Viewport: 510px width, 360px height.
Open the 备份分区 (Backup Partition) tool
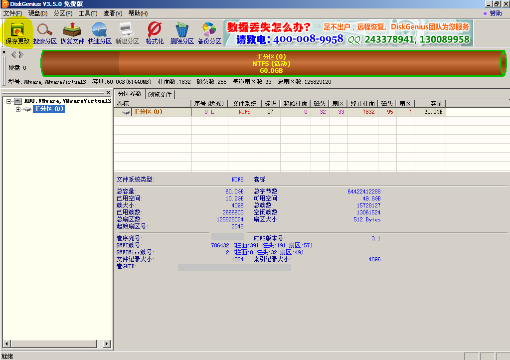pos(209,33)
